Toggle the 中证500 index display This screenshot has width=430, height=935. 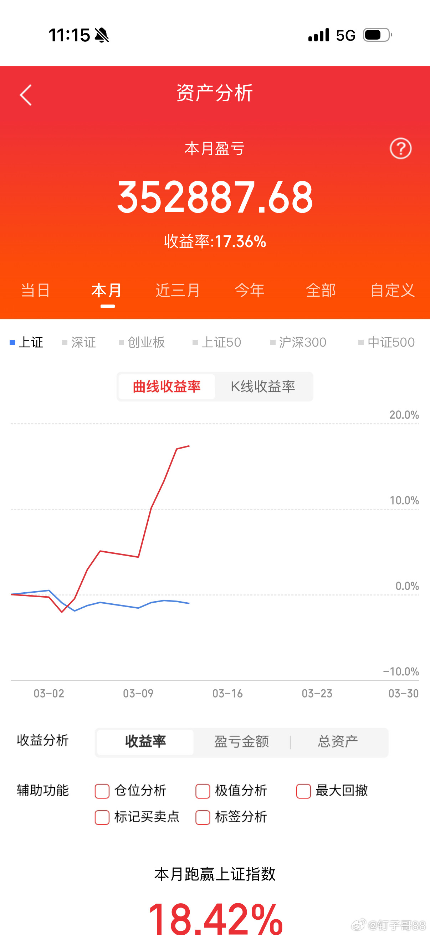pos(386,342)
